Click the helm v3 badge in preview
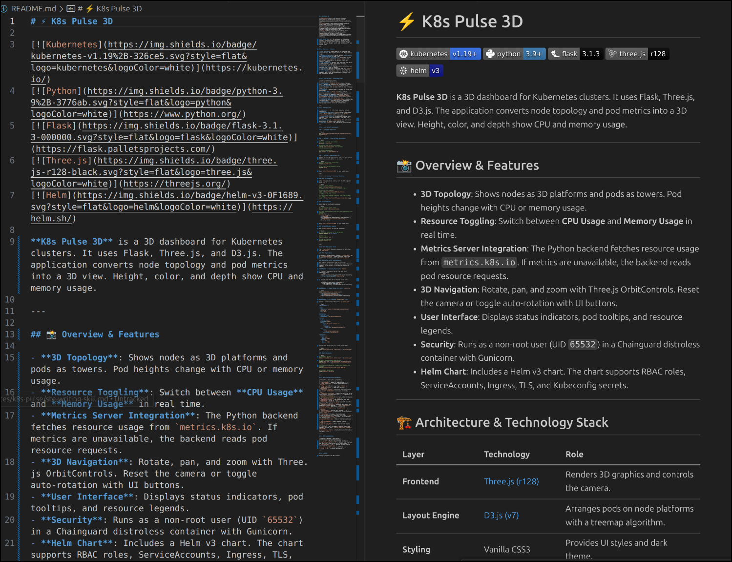Viewport: 732px width, 562px height. [x=419, y=70]
